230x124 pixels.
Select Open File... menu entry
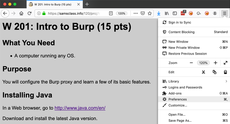click(194, 114)
